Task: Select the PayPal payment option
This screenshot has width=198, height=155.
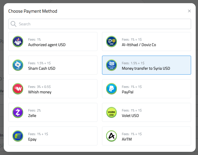Action: (x=147, y=89)
